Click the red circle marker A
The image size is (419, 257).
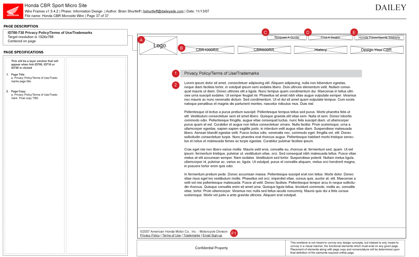coord(141,40)
